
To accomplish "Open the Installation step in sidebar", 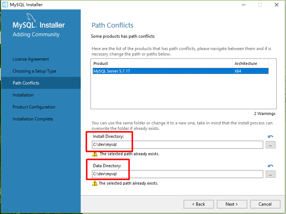I will pos(23,95).
